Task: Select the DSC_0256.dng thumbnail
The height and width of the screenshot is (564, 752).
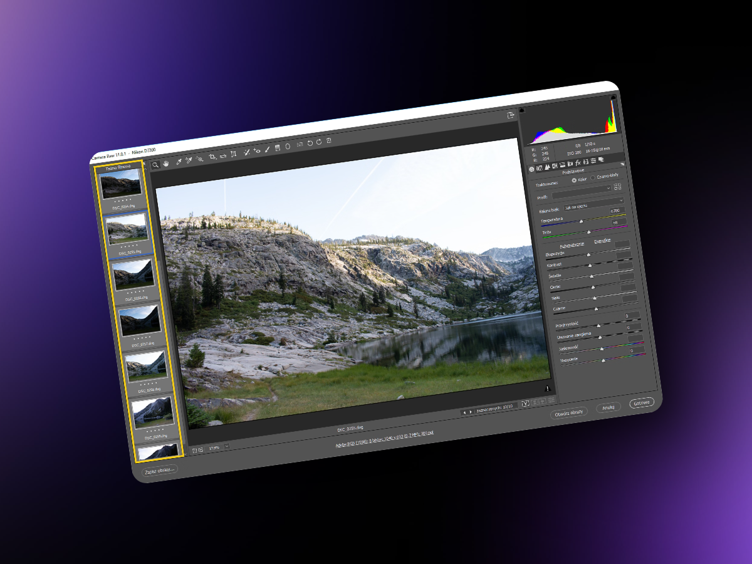Action: pos(132,274)
